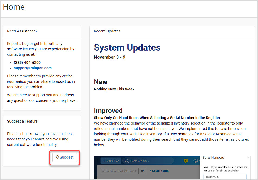This screenshot has height=180, width=258.
Task: Click the add customer icon
Action: coord(142,171)
